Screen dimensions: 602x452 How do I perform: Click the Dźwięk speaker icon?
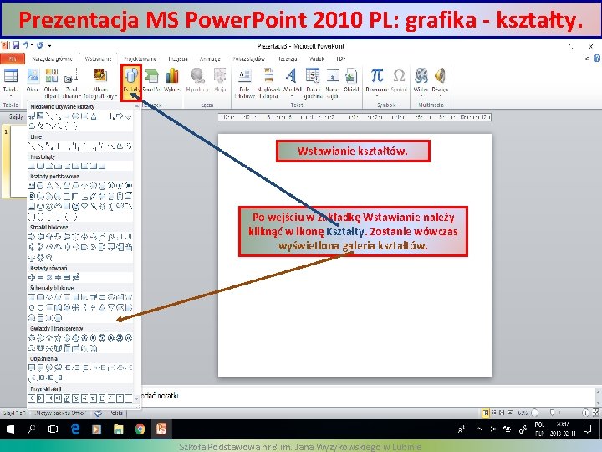click(440, 75)
